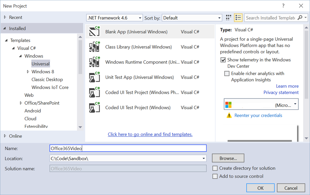Click the Coded UI Test Project (Windows Ph...) icon
This screenshot has height=195, width=310.
pos(94,92)
